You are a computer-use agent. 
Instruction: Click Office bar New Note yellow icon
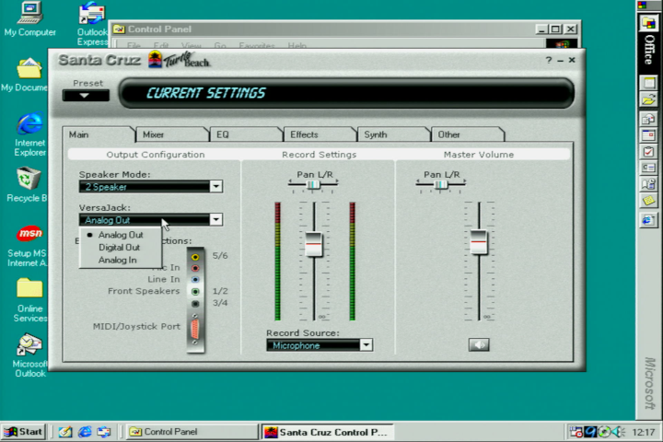point(648,201)
